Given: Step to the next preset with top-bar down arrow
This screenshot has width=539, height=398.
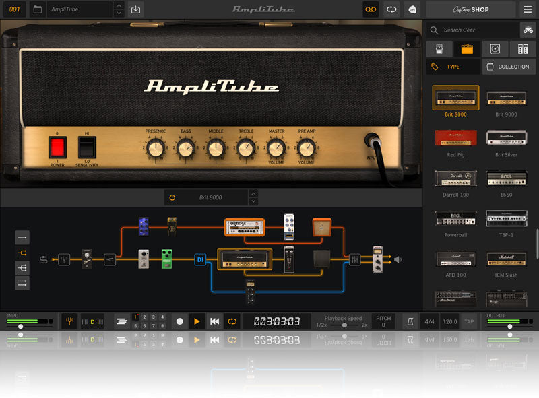Looking at the screenshot, I should 119,13.
